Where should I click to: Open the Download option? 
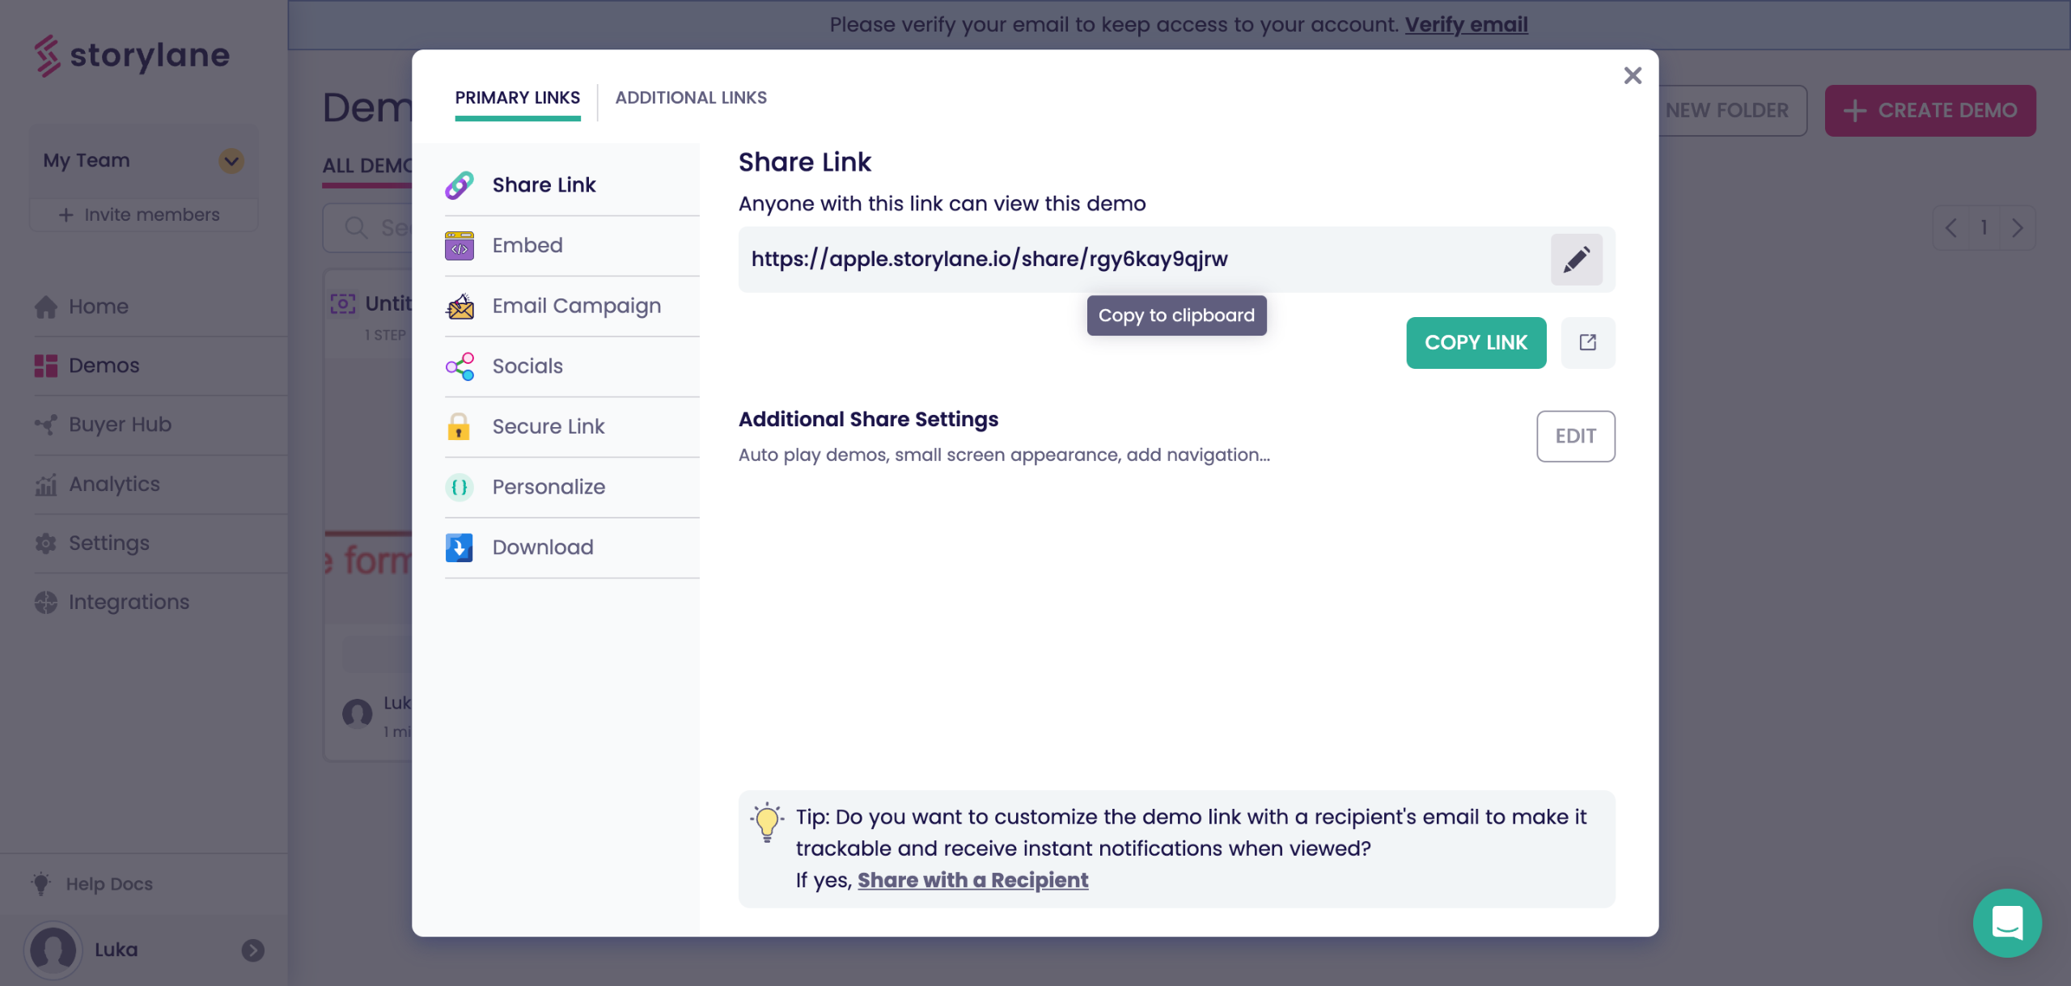542,548
